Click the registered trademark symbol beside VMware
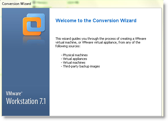Screen dimensions: 168x121 pos(22,92)
